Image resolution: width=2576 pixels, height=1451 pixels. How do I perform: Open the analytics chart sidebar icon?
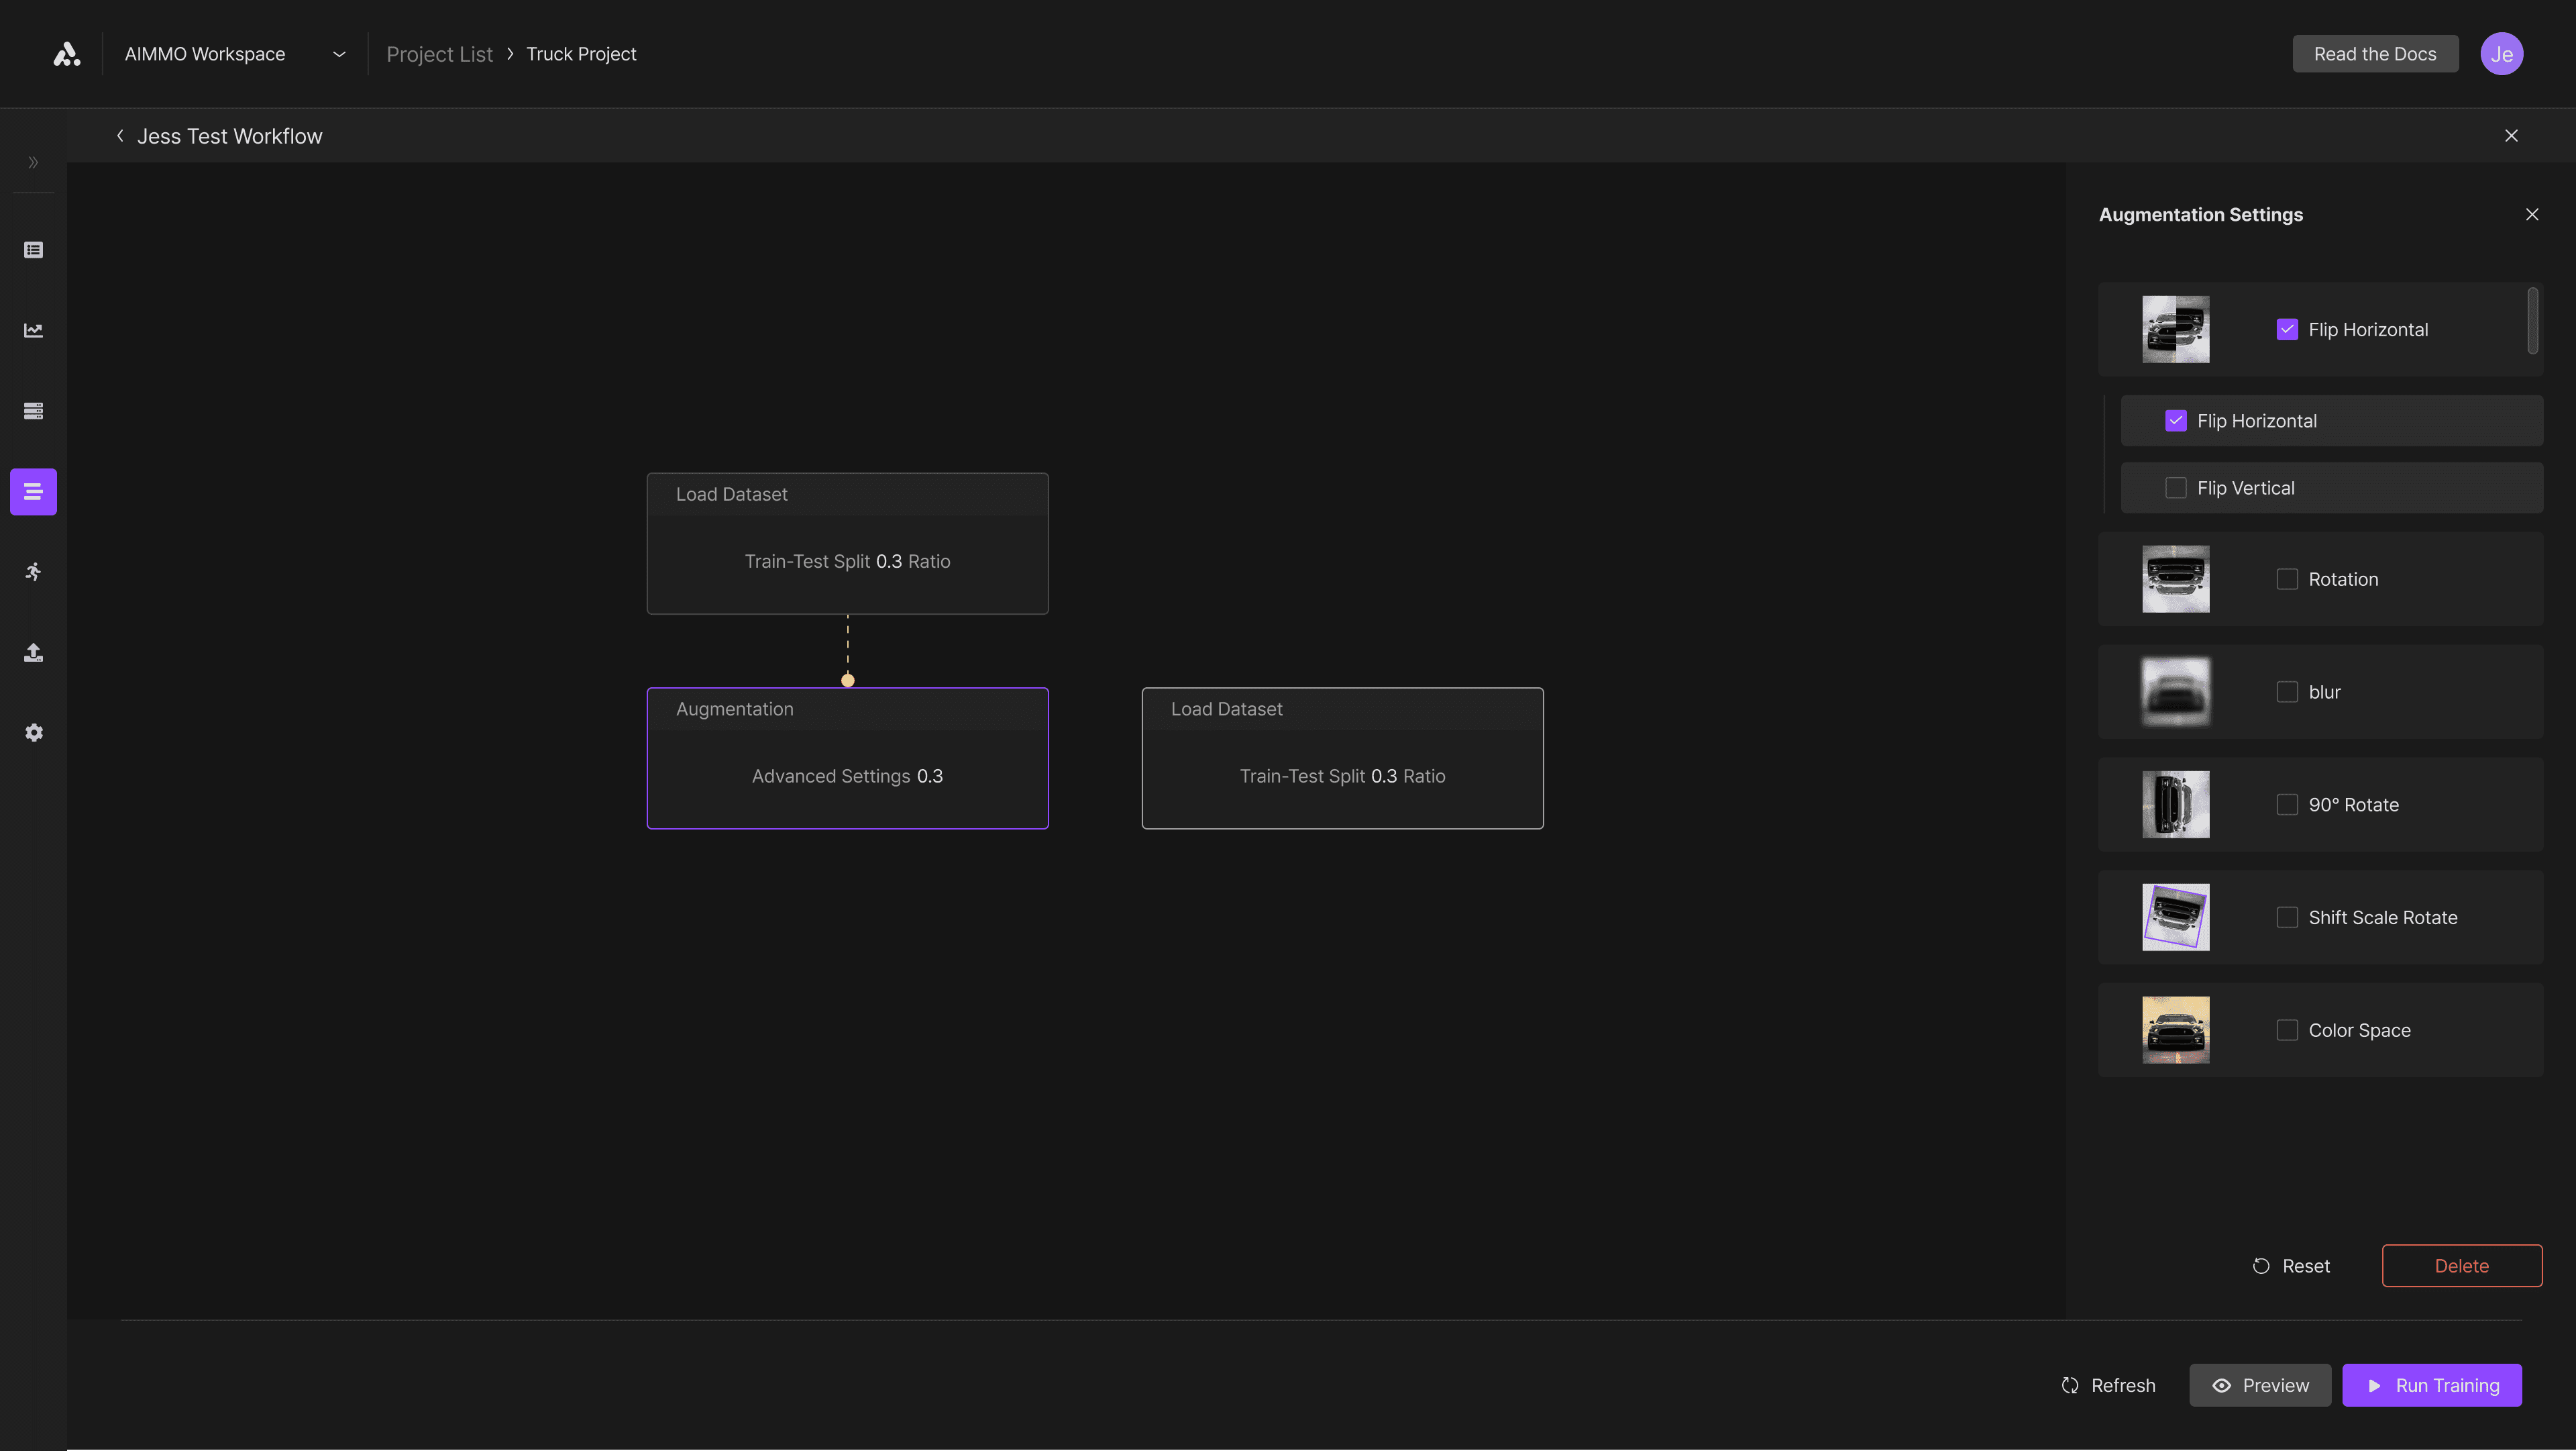(33, 330)
